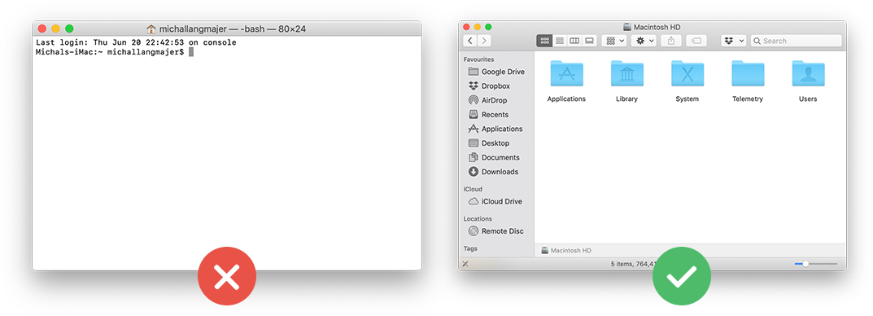This screenshot has height=316, width=873.
Task: Click the X icon in Finder status bar
Action: pos(465,264)
